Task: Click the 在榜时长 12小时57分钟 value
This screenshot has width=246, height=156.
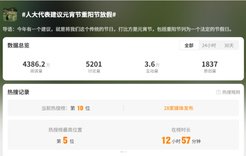Action: click(181, 141)
